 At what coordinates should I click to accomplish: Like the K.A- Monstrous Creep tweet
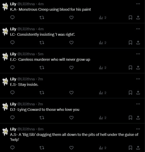tap(71, 18)
